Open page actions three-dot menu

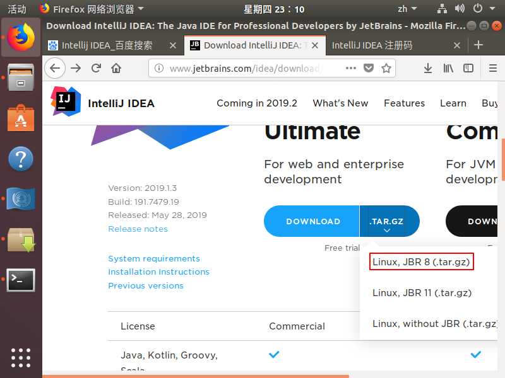point(351,68)
